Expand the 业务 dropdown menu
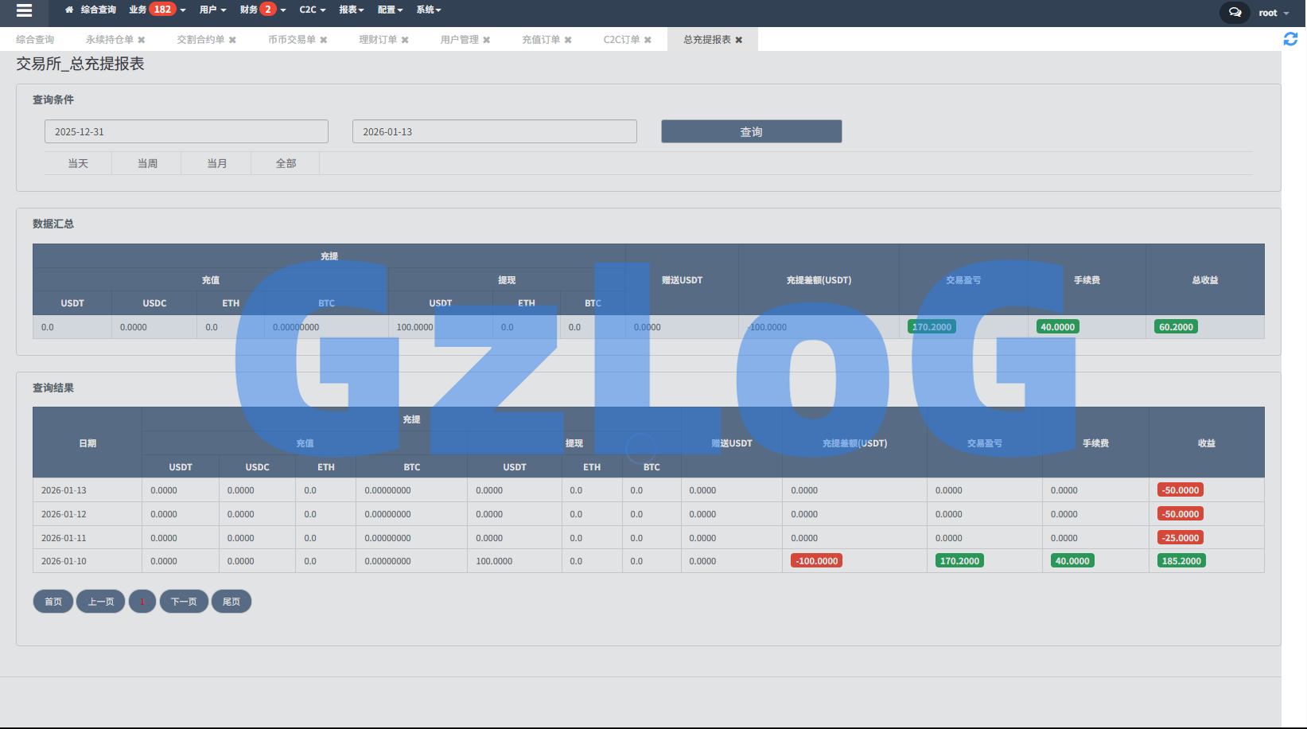 pyautogui.click(x=157, y=10)
